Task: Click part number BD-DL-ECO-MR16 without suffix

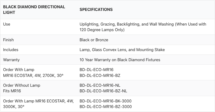Action: pos(96,70)
